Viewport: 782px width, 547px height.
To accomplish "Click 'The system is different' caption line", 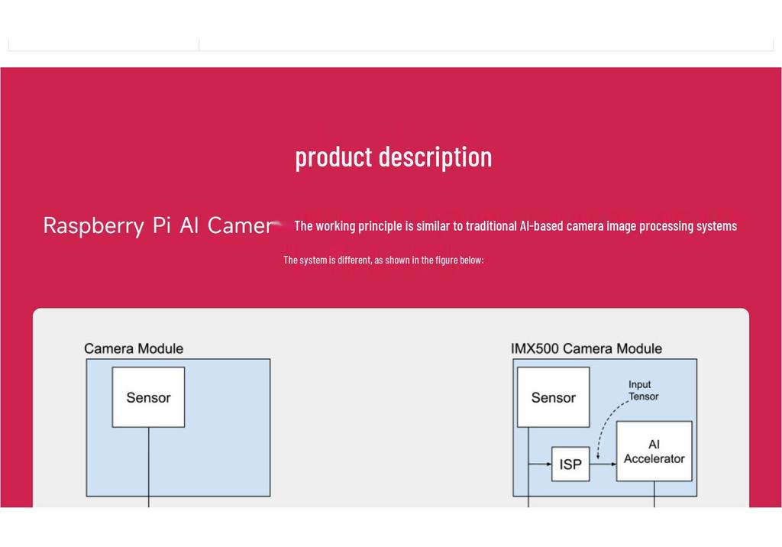I will [383, 260].
